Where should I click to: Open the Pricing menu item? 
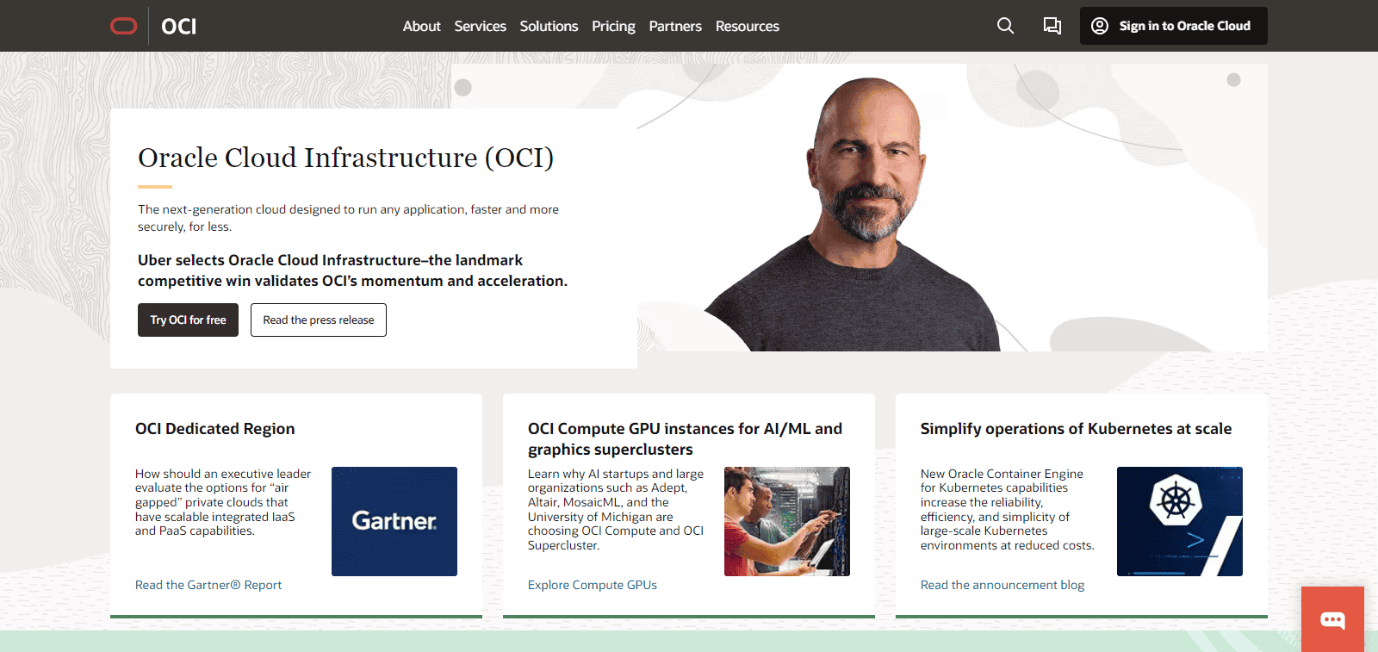[613, 27]
